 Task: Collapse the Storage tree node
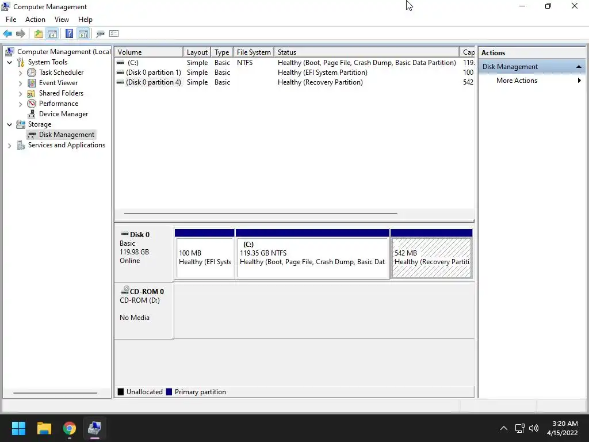[10, 124]
